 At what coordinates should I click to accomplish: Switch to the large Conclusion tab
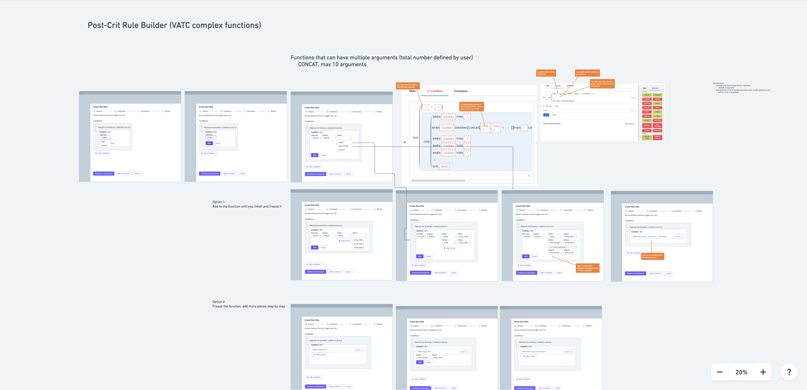tap(461, 91)
